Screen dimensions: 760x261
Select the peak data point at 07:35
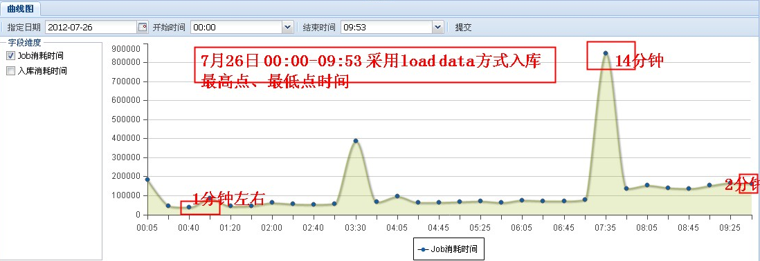coord(606,53)
